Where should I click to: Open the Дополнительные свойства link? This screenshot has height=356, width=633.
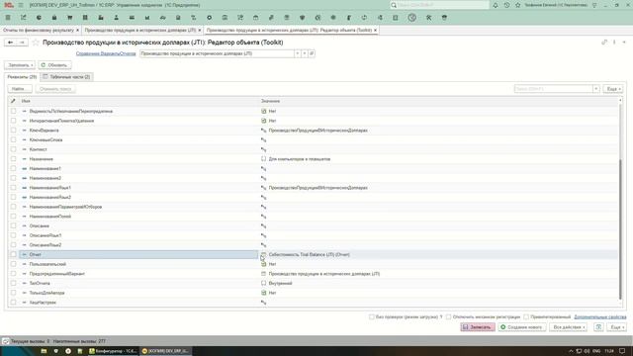[x=600, y=316]
